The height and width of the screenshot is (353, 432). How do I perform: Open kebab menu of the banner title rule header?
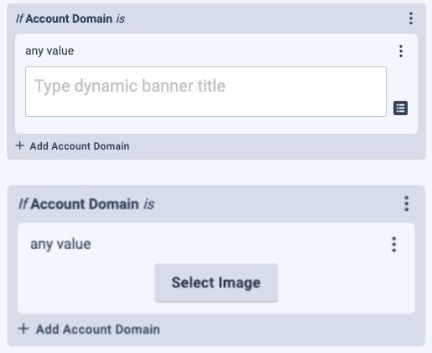[x=411, y=18]
